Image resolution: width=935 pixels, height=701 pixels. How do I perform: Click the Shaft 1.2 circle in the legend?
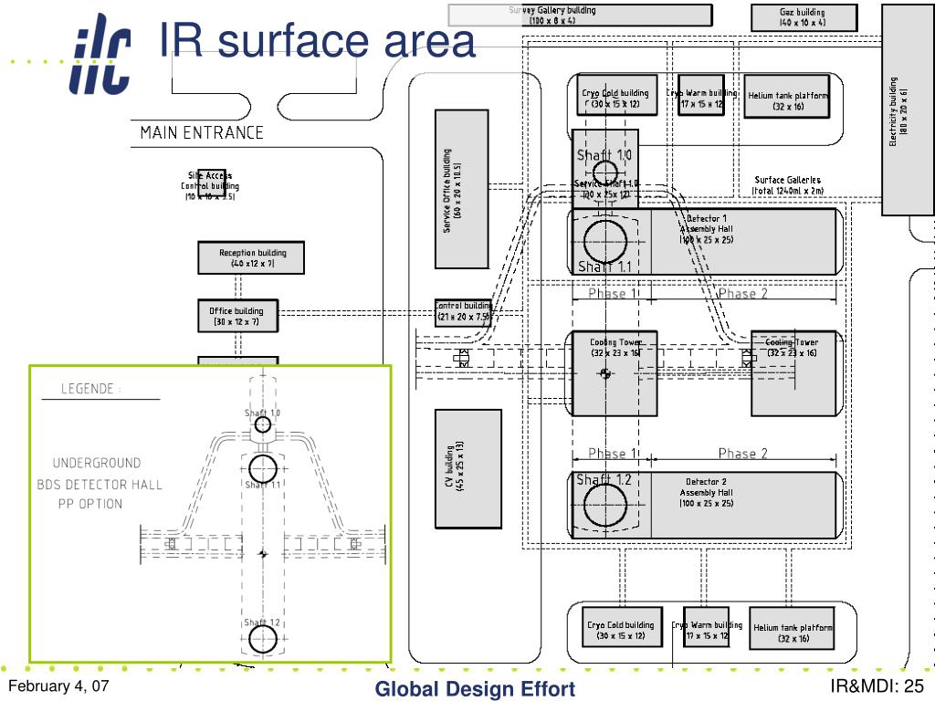263,638
